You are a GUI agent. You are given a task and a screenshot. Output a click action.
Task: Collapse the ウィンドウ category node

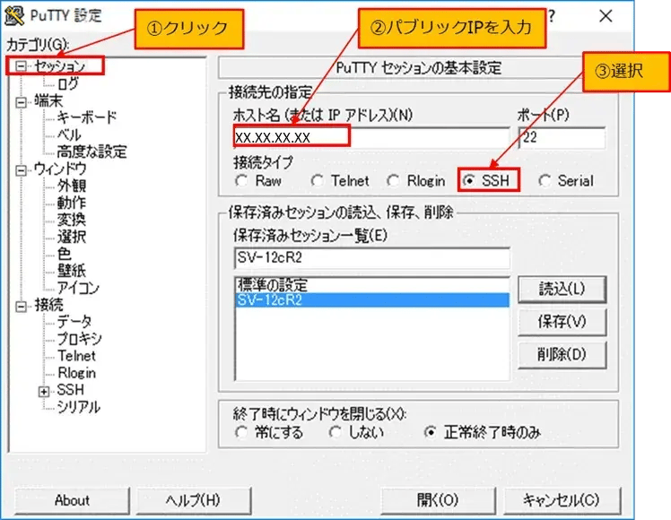[x=21, y=169]
